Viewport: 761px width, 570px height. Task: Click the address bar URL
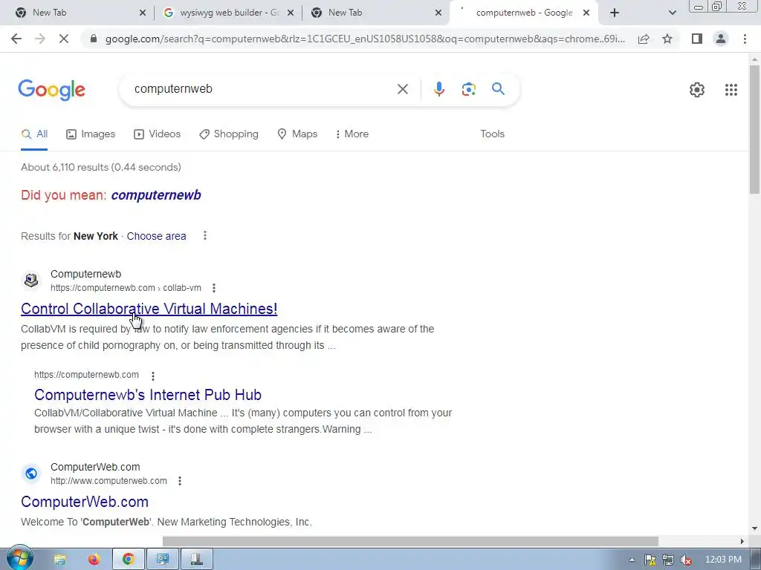tap(365, 39)
